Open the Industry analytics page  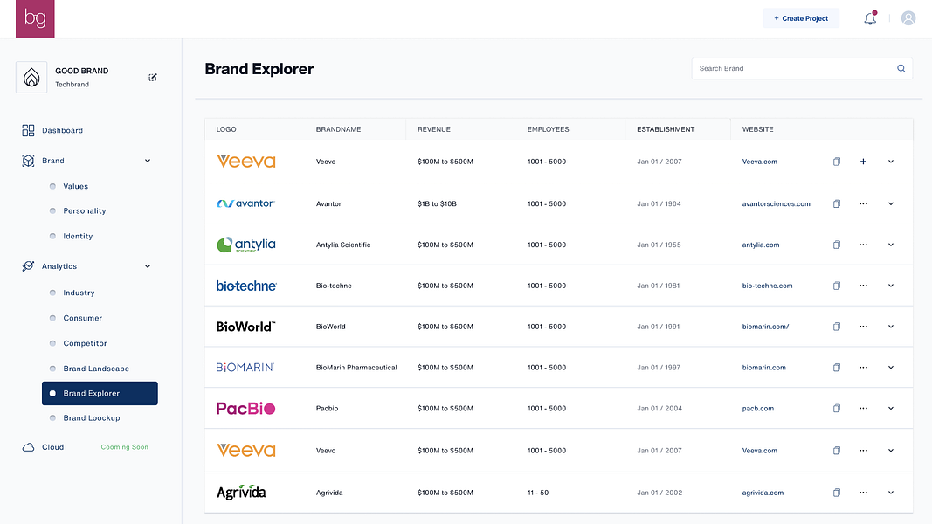pyautogui.click(x=79, y=293)
